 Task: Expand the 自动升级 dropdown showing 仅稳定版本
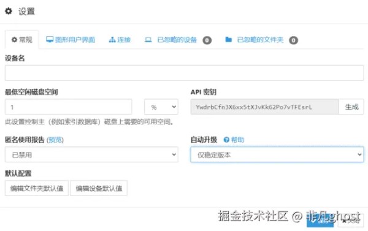pyautogui.click(x=277, y=154)
